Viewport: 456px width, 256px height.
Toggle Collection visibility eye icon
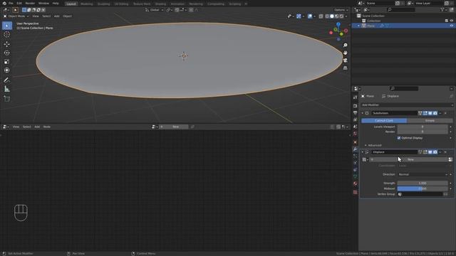pos(451,21)
